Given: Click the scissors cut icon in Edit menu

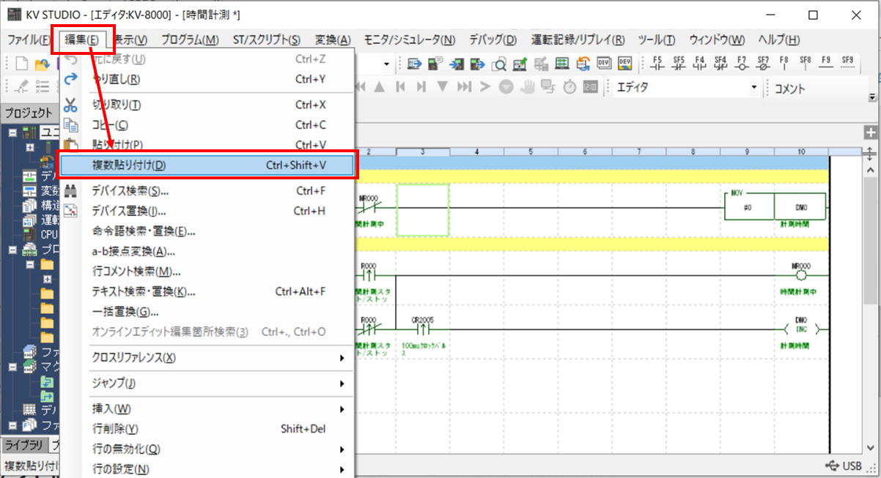Looking at the screenshot, I should [71, 105].
